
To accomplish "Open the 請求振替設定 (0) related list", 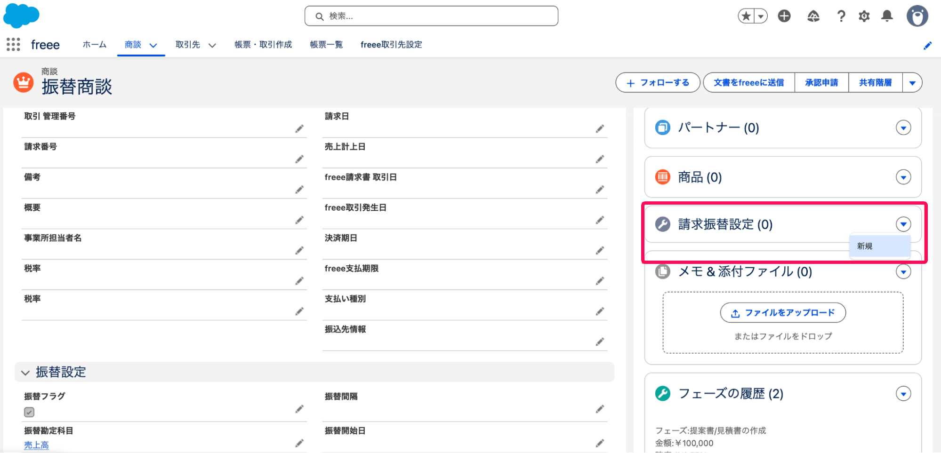I will [x=725, y=224].
